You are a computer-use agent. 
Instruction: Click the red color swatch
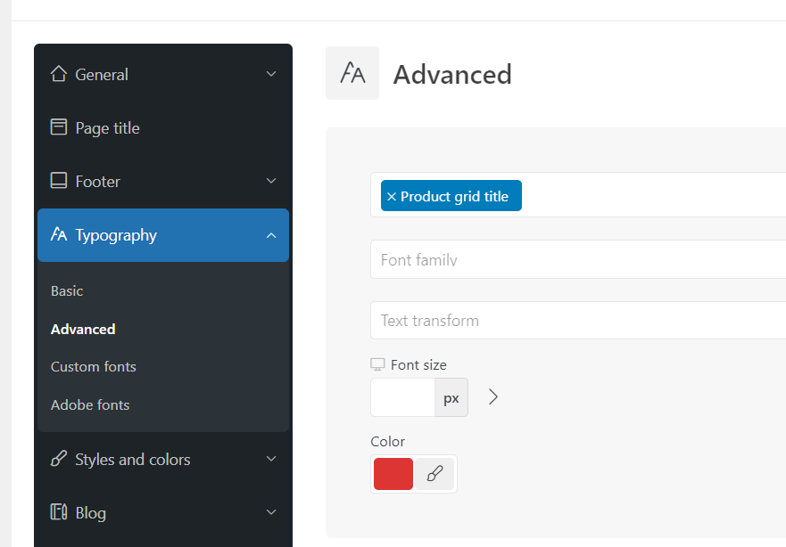(x=393, y=474)
